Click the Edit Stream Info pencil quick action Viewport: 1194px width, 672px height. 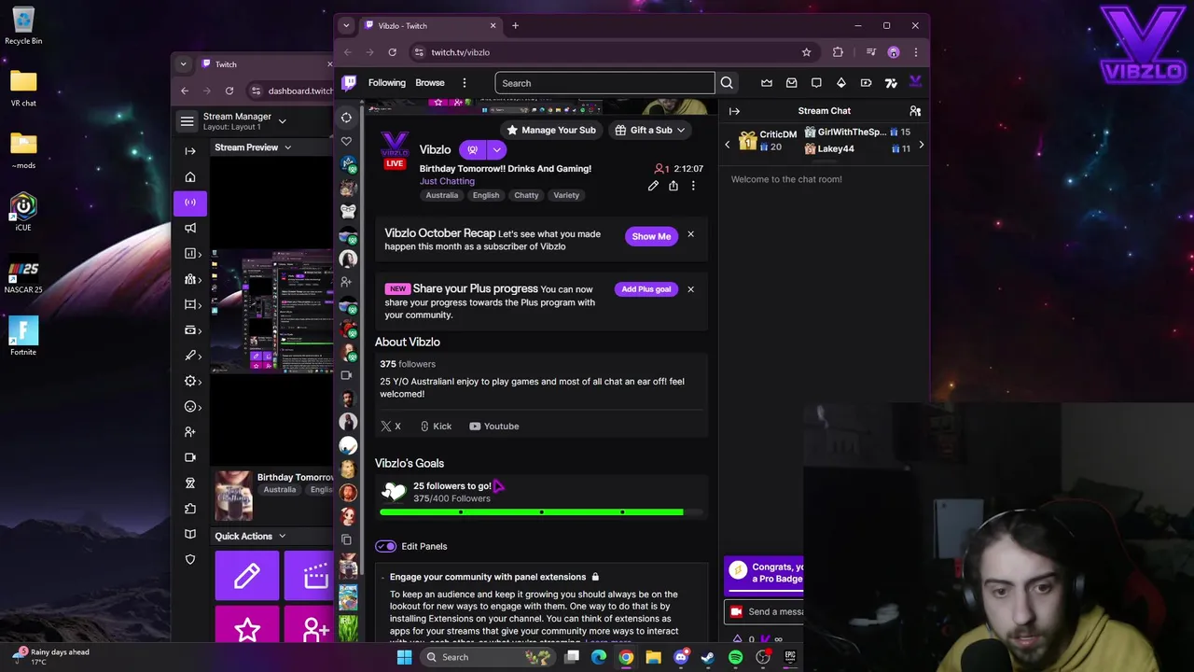[x=247, y=575]
